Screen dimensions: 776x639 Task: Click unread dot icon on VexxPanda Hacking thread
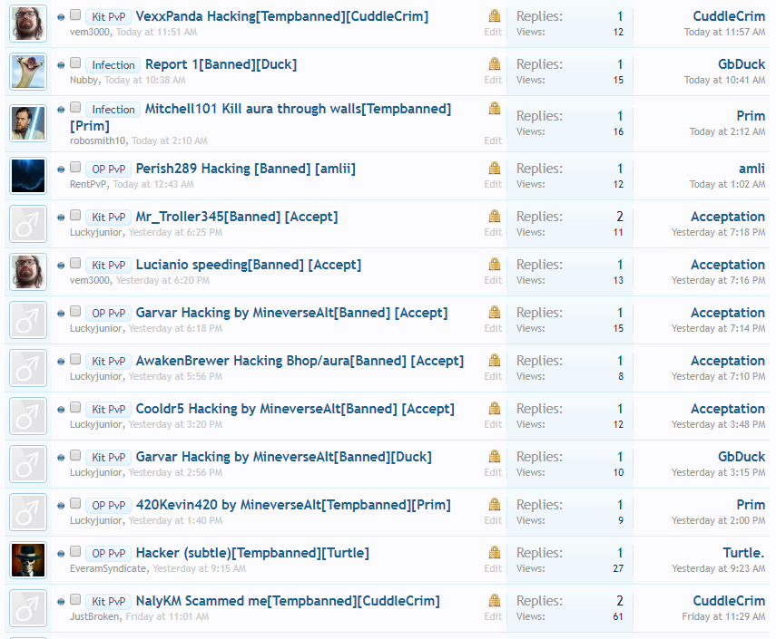tap(61, 17)
